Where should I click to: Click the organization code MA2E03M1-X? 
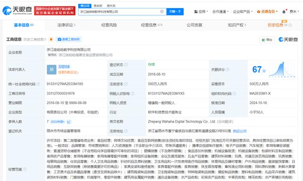[x=260, y=94]
